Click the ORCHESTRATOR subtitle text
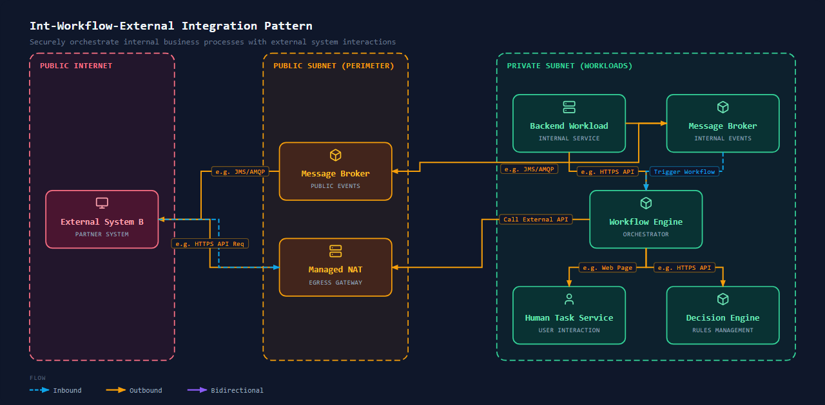 pyautogui.click(x=646, y=234)
